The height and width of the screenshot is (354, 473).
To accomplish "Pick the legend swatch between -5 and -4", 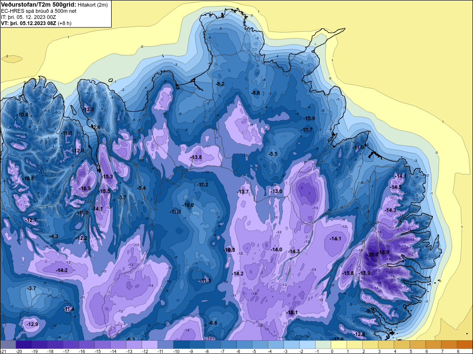I will point(260,345).
